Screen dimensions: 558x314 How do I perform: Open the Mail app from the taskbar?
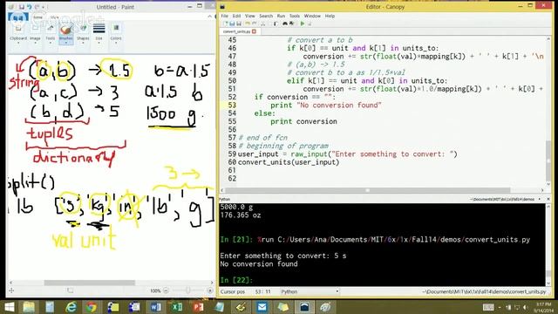pyautogui.click(x=262, y=306)
